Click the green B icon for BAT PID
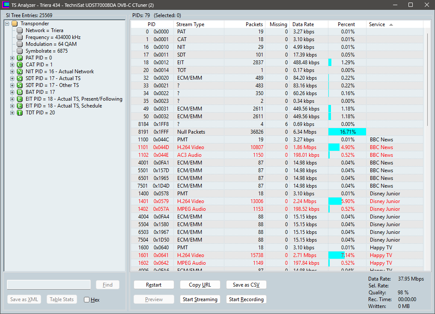 (x=20, y=92)
